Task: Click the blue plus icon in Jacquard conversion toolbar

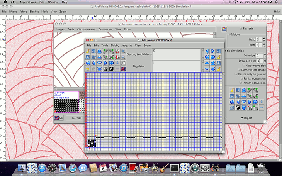Action: (x=262, y=102)
